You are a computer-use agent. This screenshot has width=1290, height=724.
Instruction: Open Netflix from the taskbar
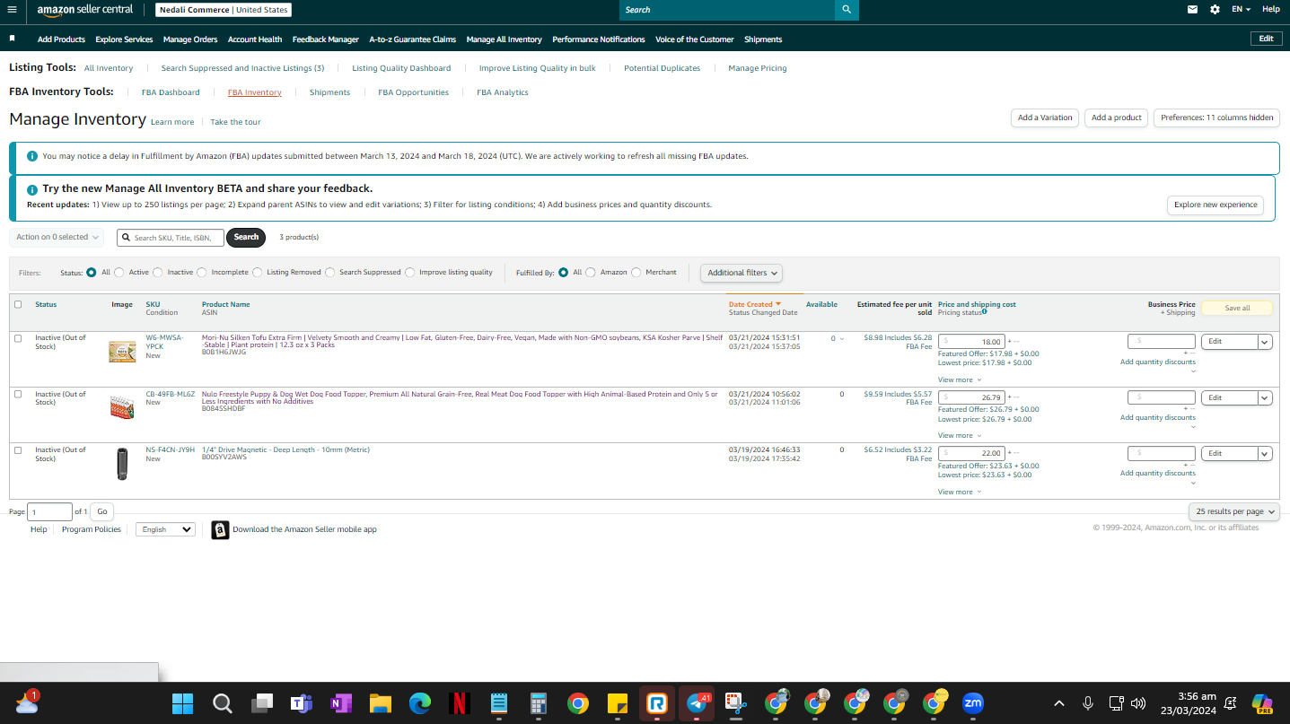459,703
